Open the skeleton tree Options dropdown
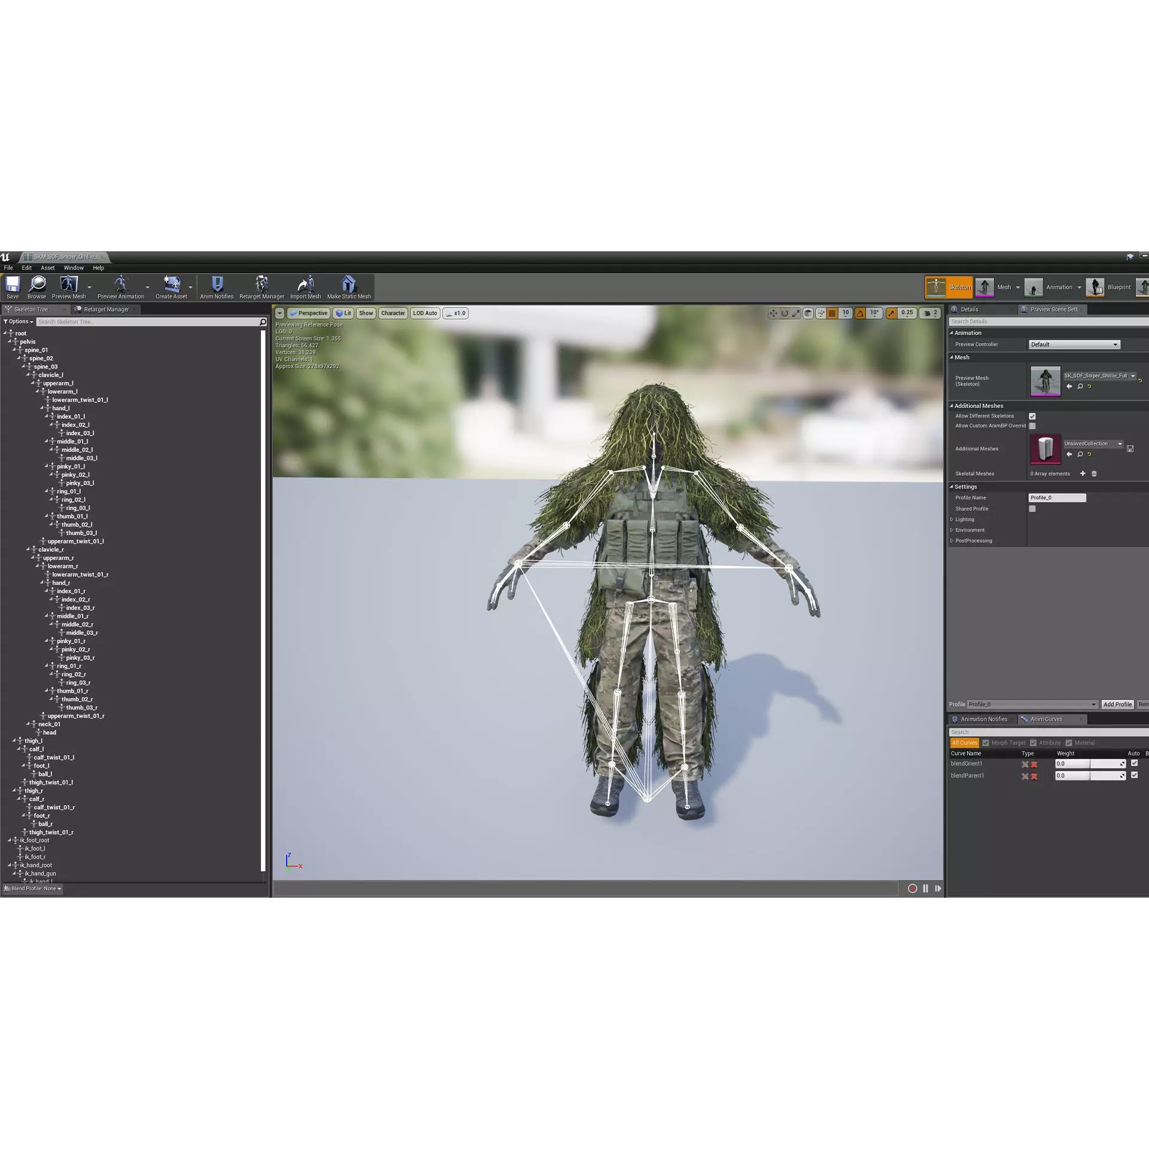 click(x=19, y=322)
